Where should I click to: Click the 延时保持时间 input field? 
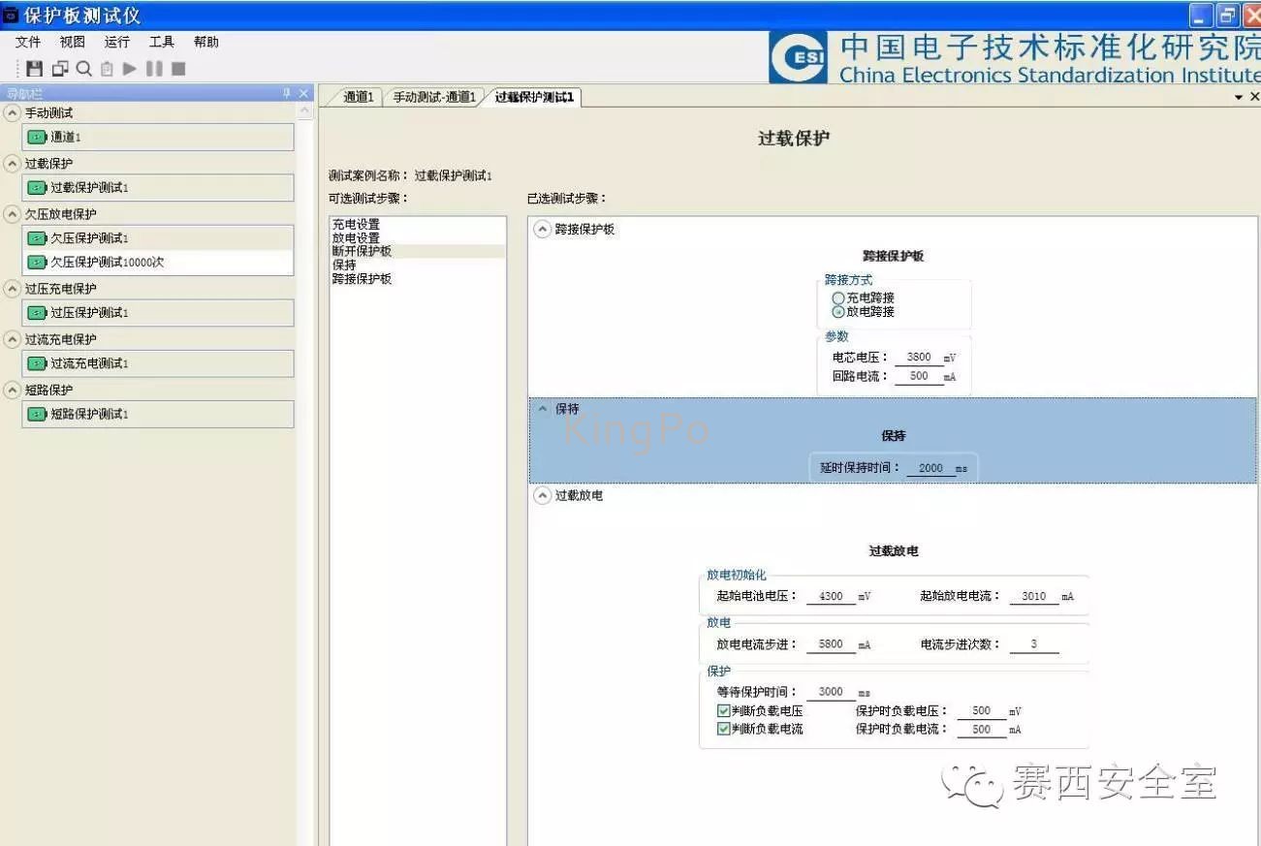[x=930, y=468]
